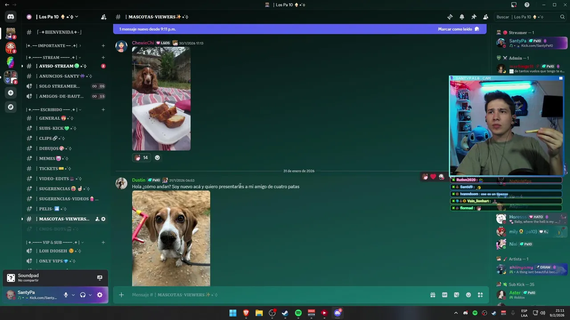Open attachment plus button in message bar
Viewport: 570px width, 320px height.
121,295
